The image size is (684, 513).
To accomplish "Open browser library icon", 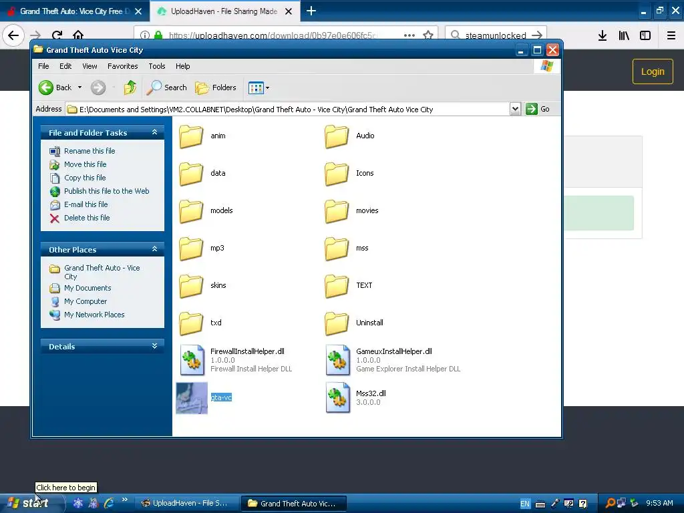I will click(x=624, y=35).
